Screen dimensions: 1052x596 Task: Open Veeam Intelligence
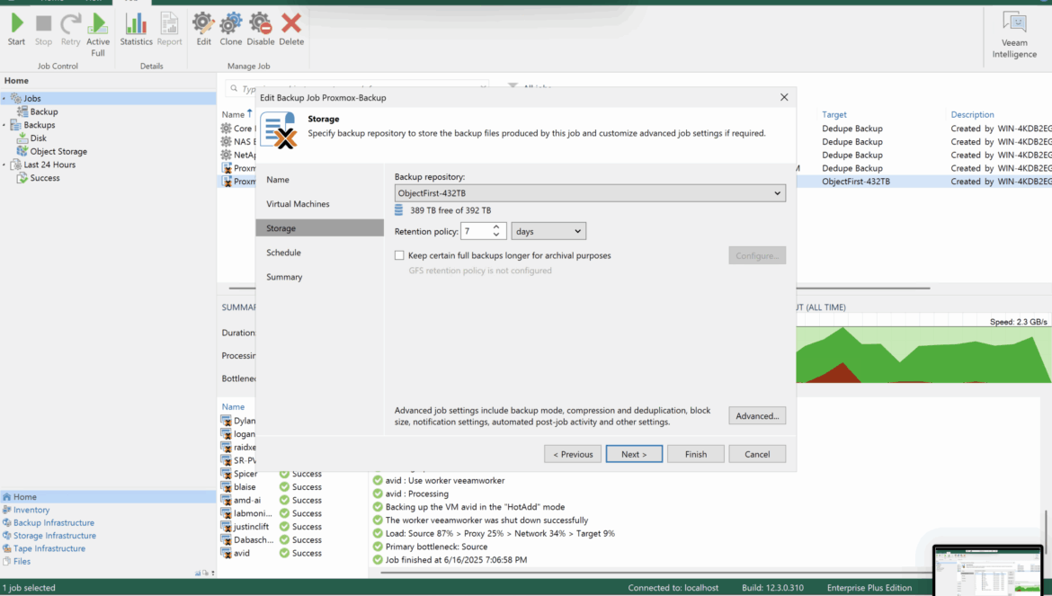(x=1014, y=35)
